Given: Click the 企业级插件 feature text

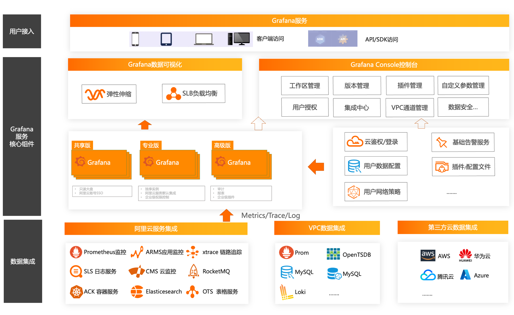Looking at the screenshot, I should (x=226, y=197).
